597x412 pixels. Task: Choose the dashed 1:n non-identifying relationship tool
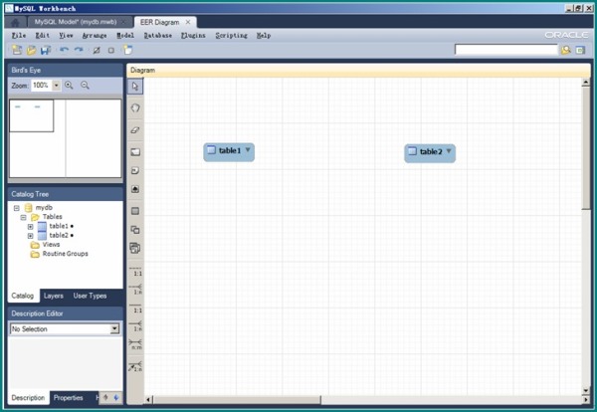coord(135,290)
